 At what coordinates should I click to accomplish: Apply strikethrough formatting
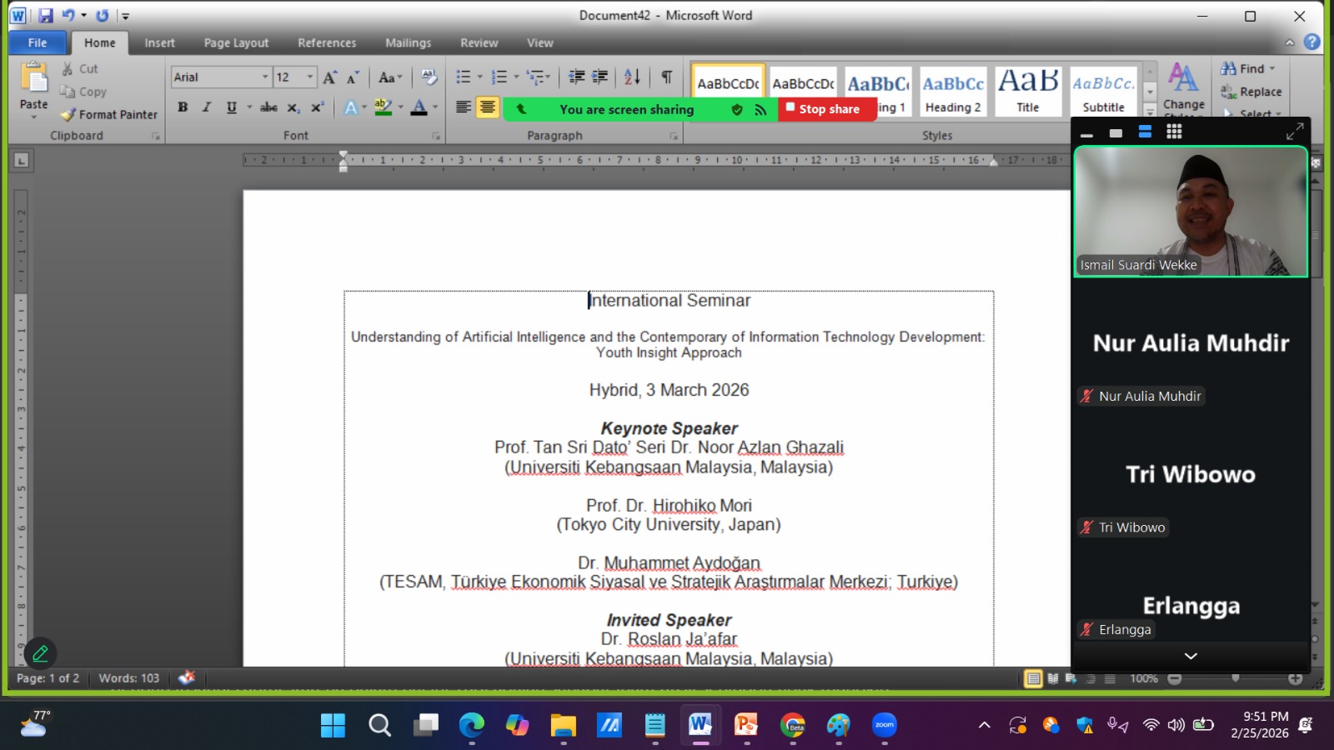[268, 107]
